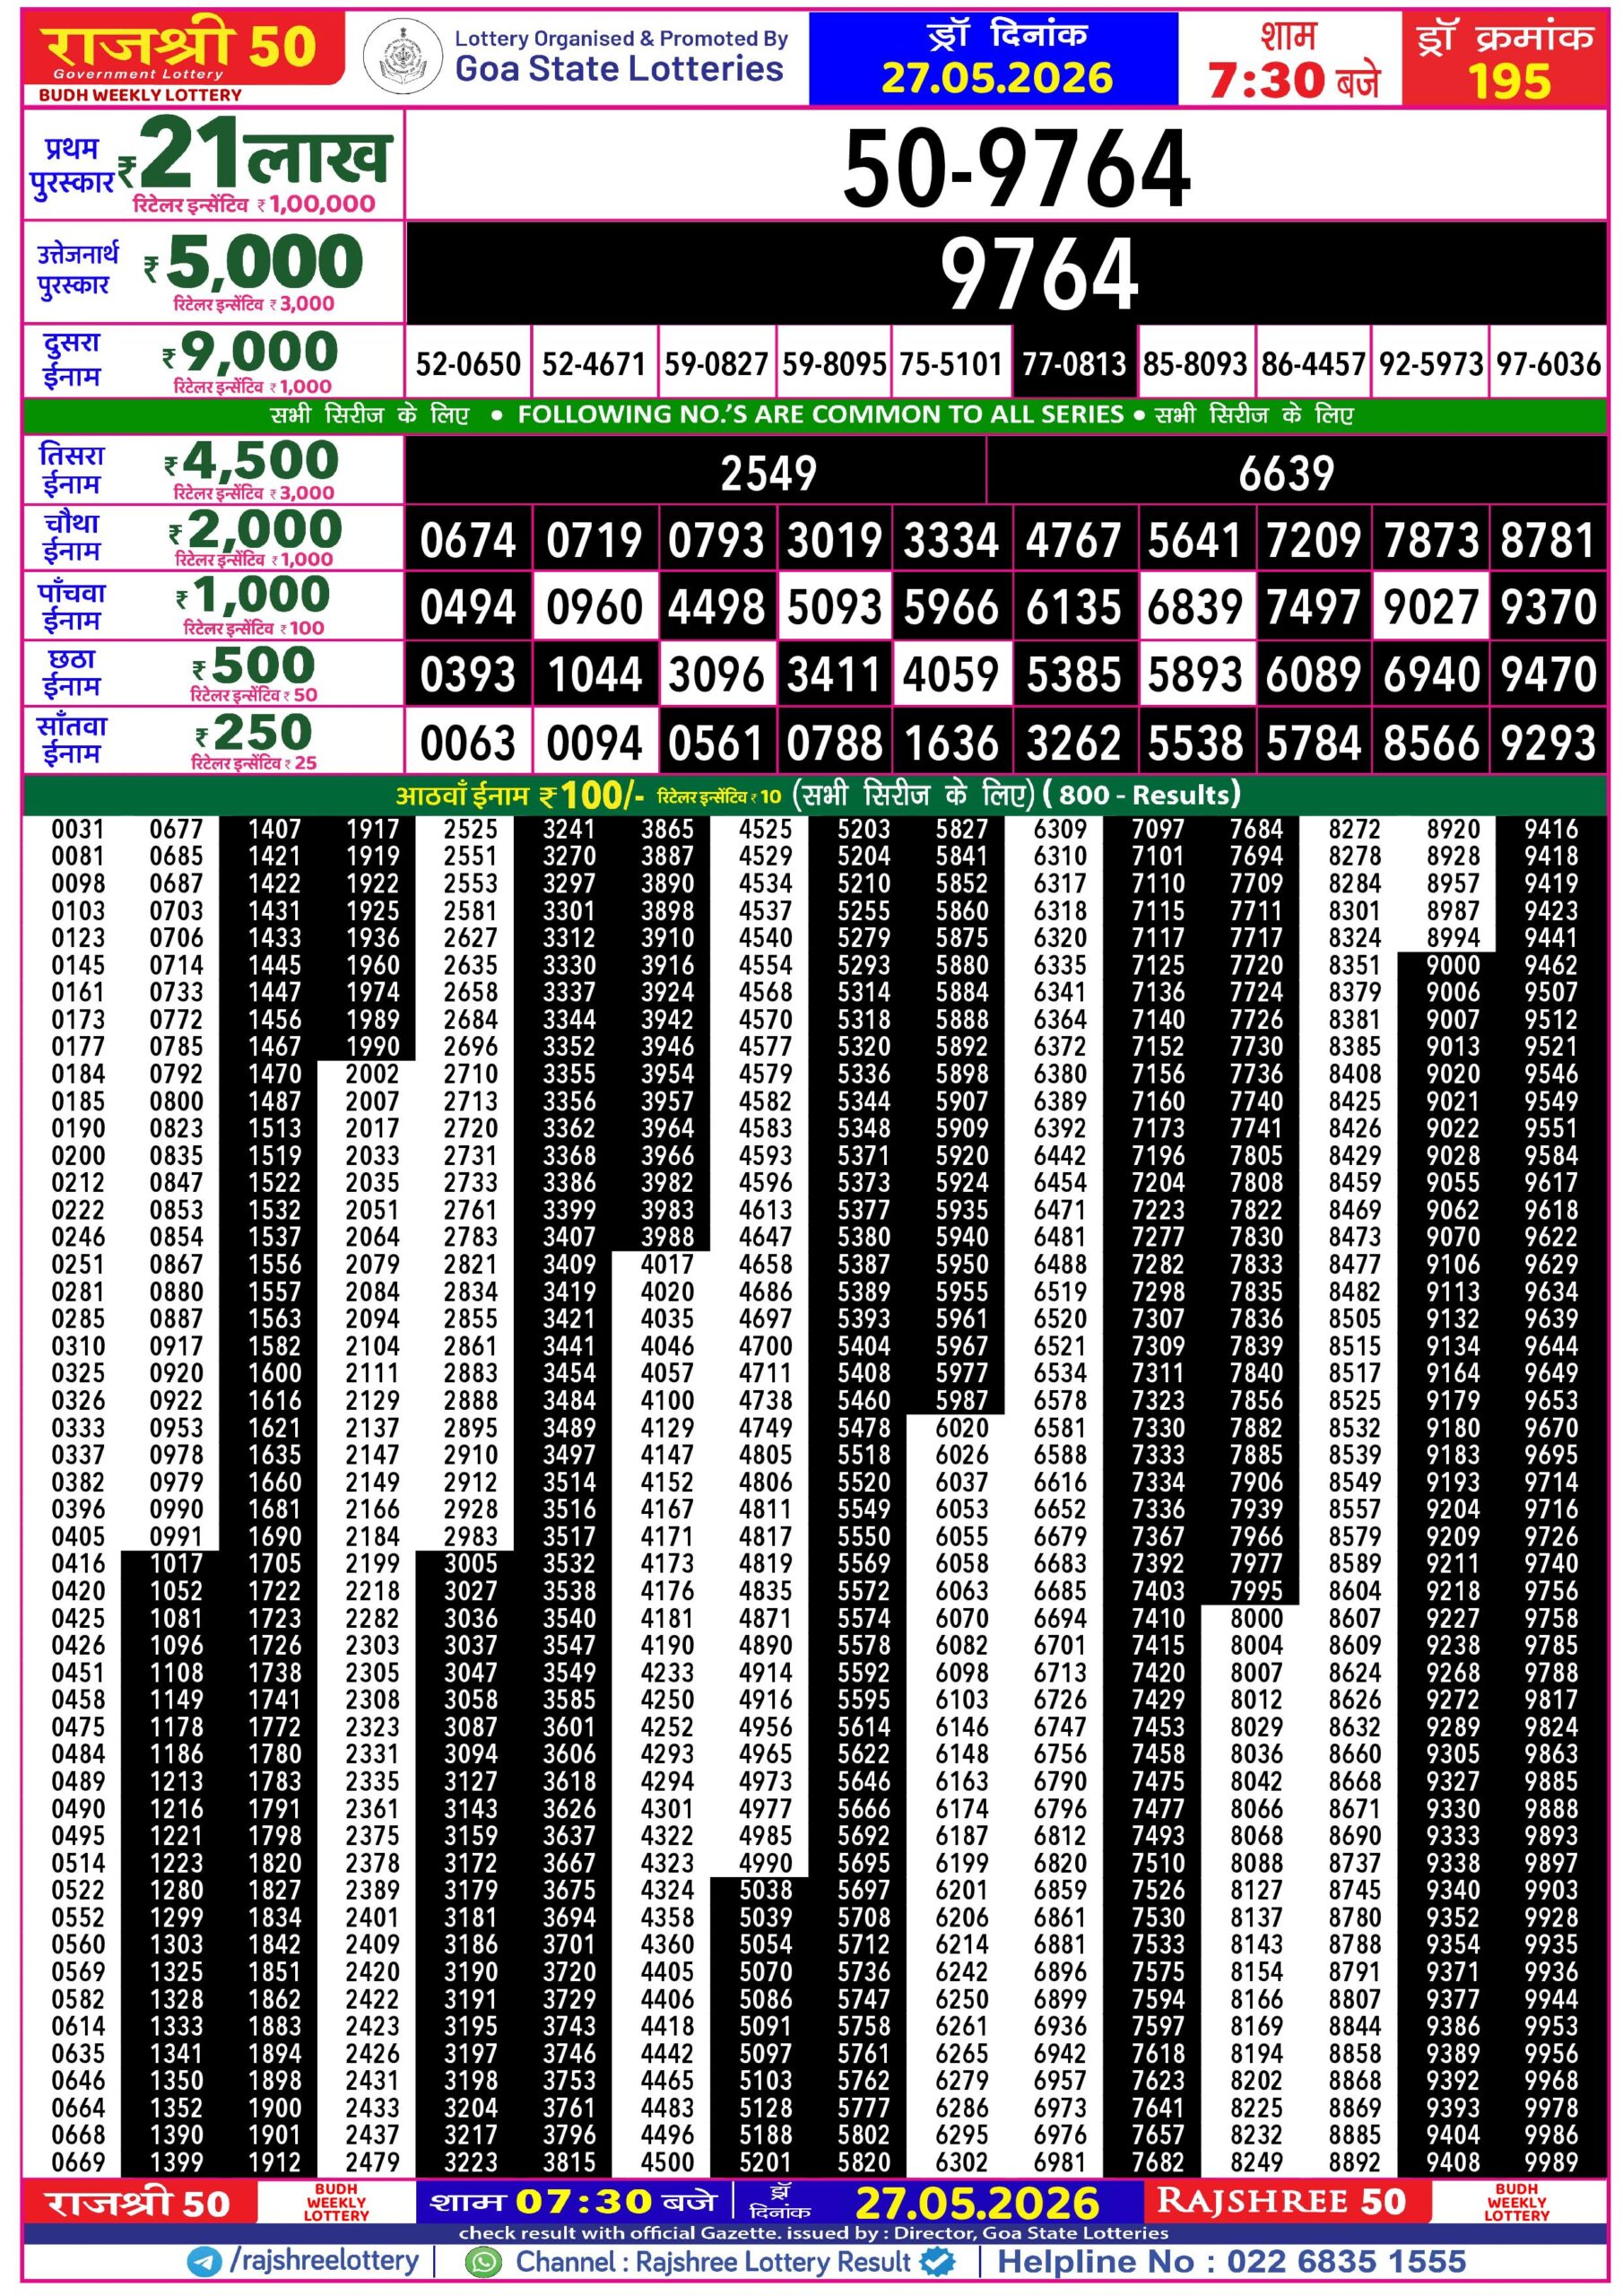Screen dimensions: 1623x2296
Task: Click the RAJSHREE 50 English footer logo
Action: point(1281,2202)
